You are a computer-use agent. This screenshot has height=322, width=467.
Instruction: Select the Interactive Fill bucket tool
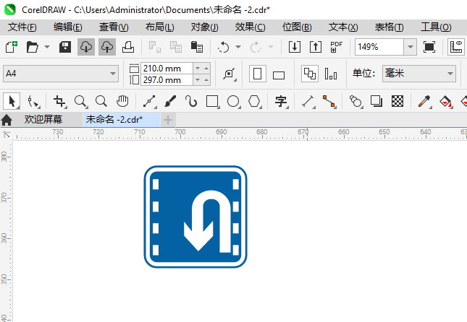[x=445, y=102]
